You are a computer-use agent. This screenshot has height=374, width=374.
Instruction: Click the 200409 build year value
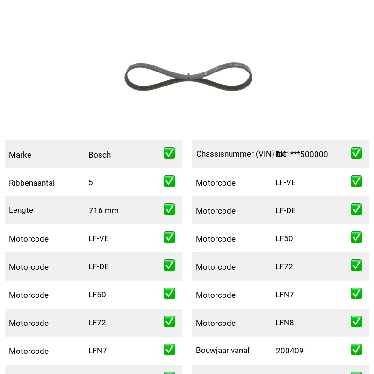(x=289, y=351)
